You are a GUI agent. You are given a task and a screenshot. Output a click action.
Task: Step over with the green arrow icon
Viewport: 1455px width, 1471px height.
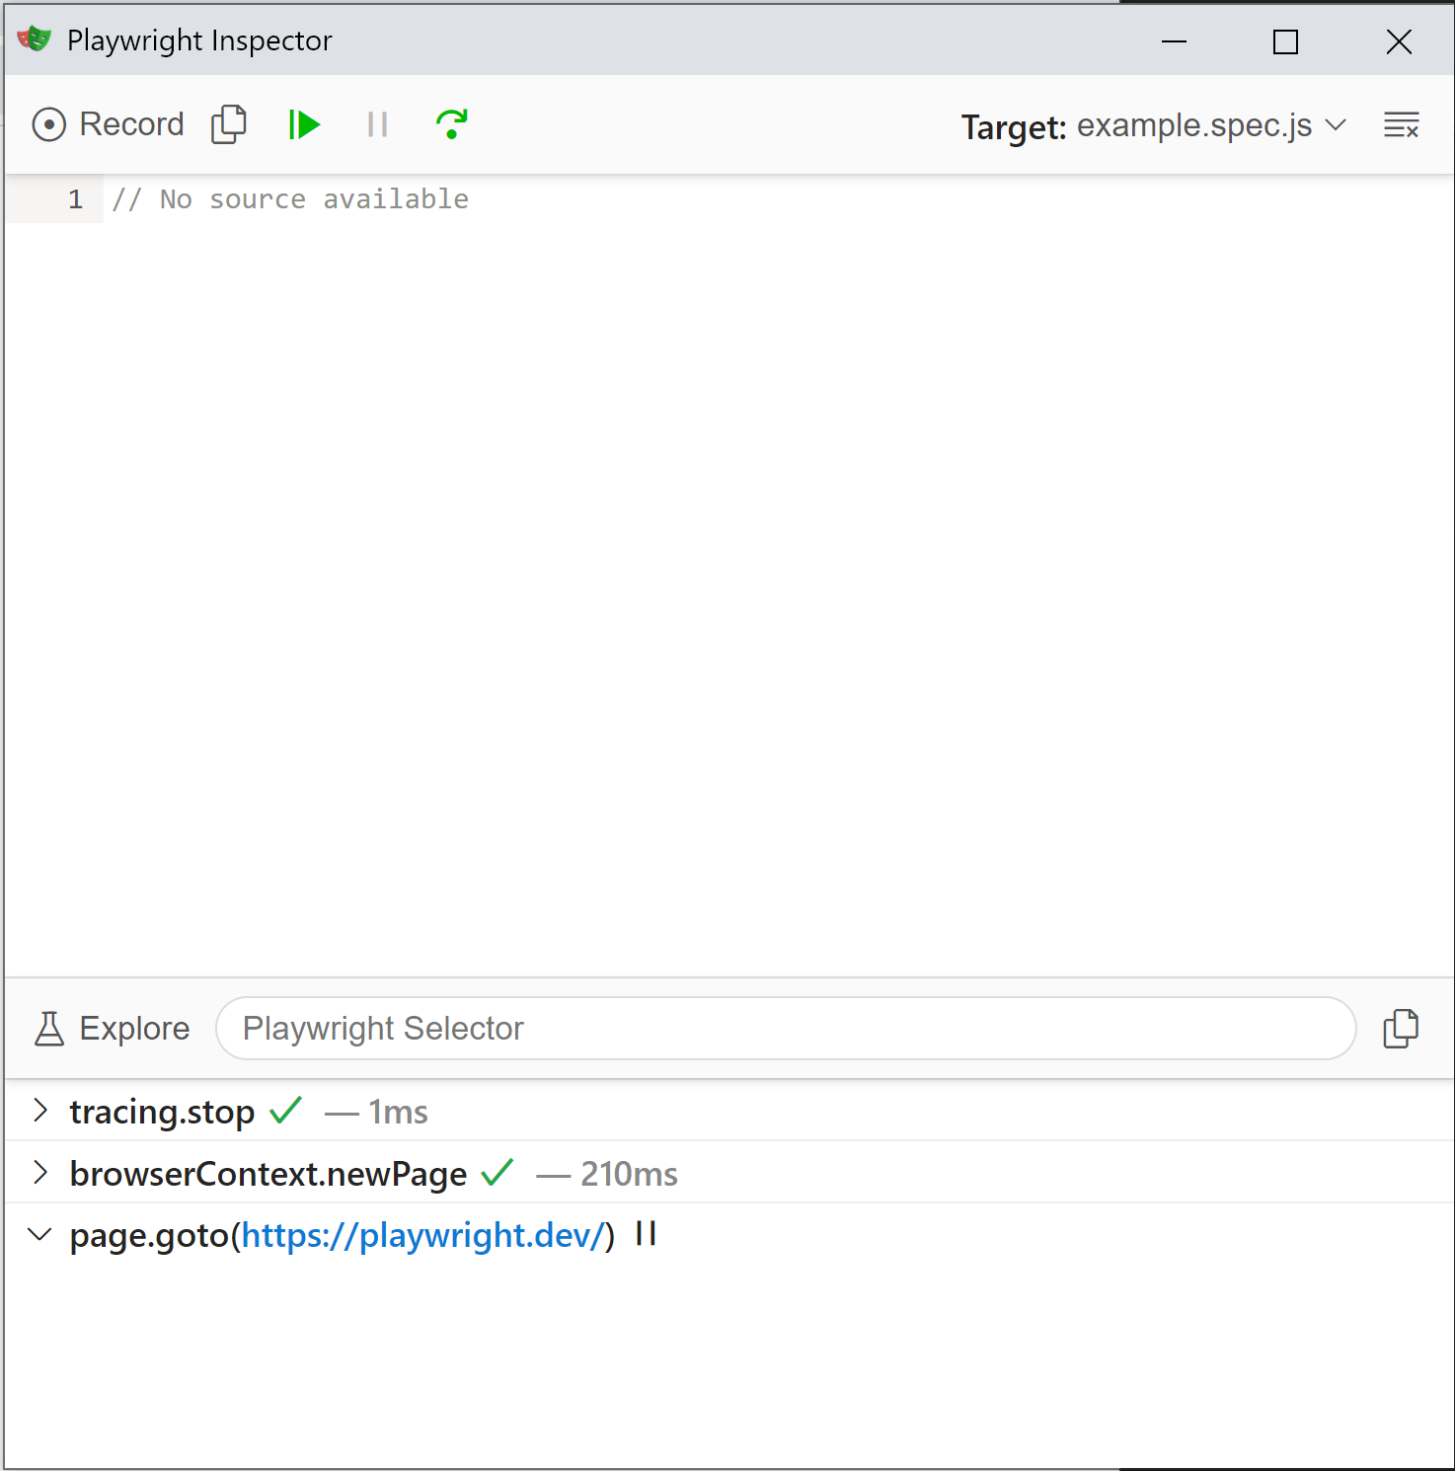point(451,124)
